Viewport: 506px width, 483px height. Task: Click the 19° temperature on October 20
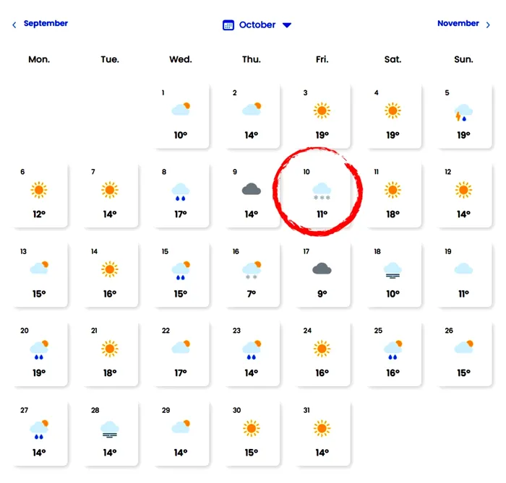pyautogui.click(x=39, y=373)
